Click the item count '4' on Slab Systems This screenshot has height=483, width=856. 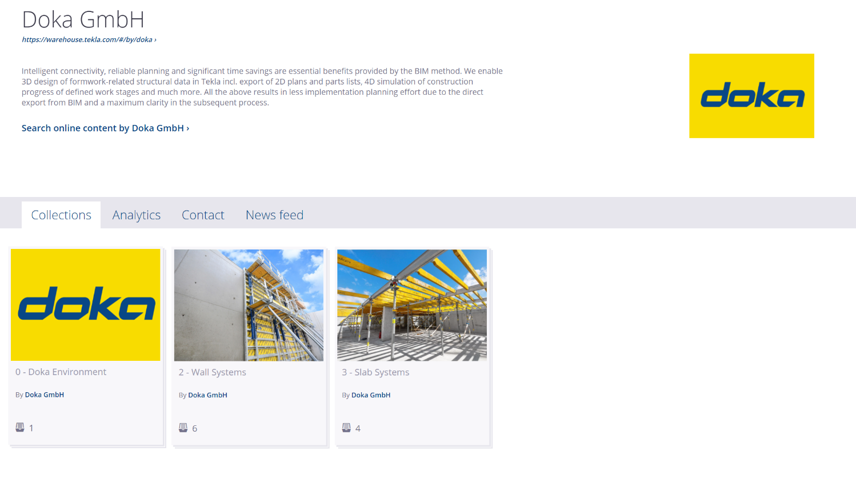pos(358,428)
